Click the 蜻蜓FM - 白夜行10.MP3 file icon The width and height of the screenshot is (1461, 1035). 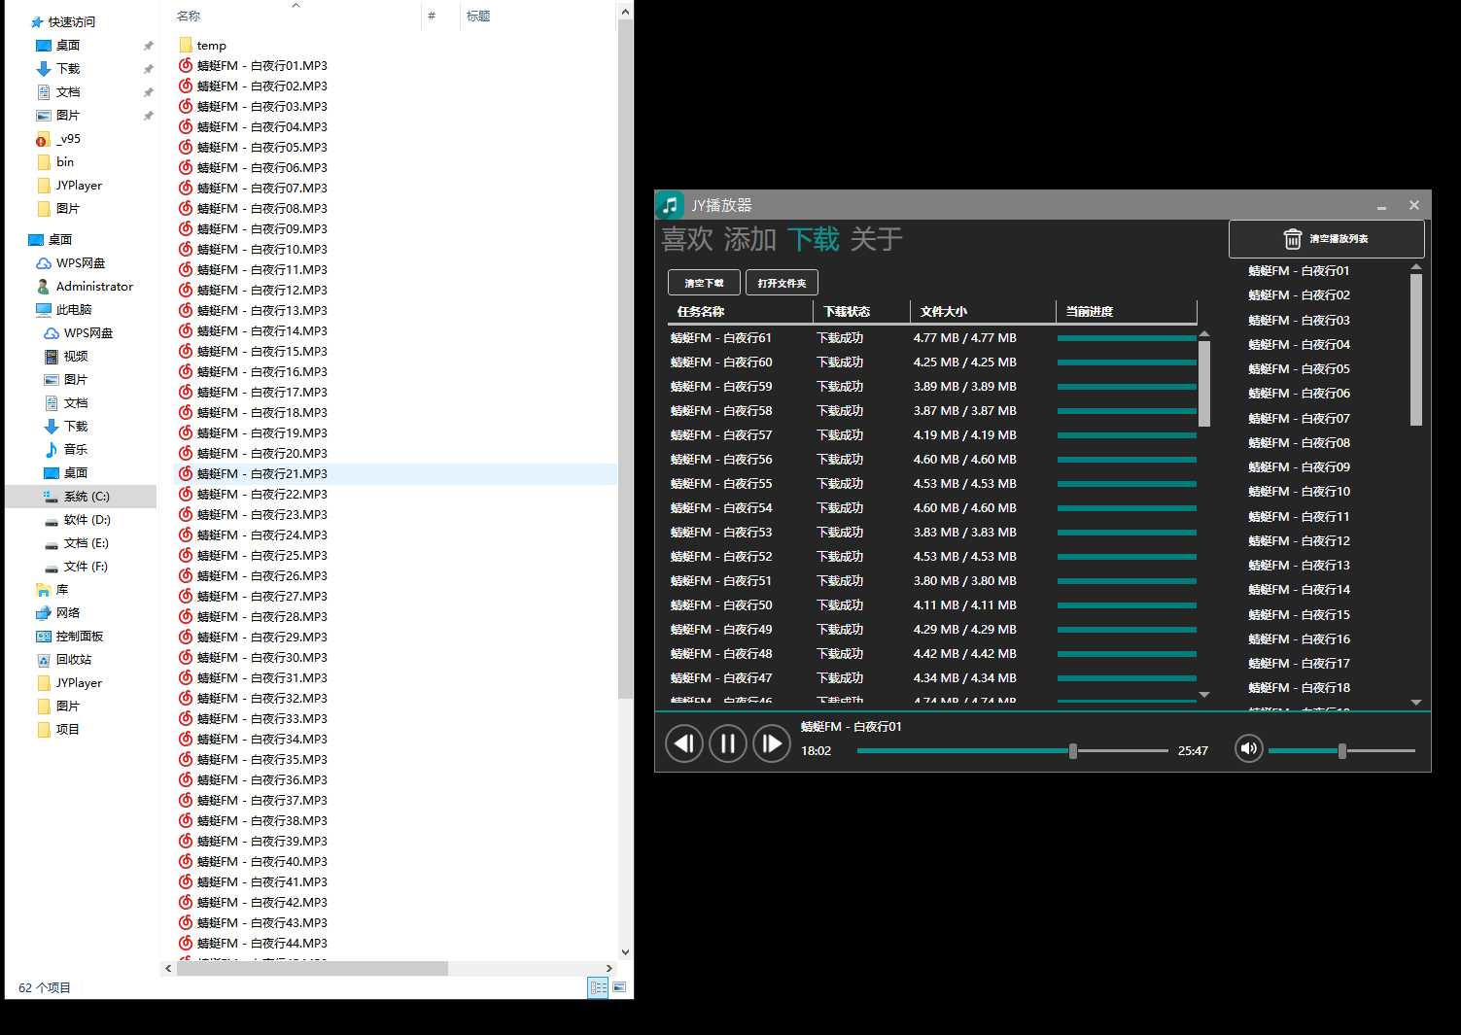186,249
